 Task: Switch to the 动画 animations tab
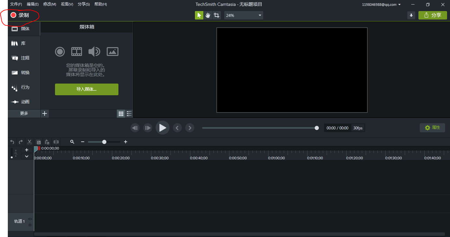[24, 102]
